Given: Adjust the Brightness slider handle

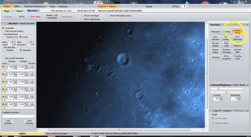Looking at the screenshot, I should pyautogui.click(x=226, y=92).
